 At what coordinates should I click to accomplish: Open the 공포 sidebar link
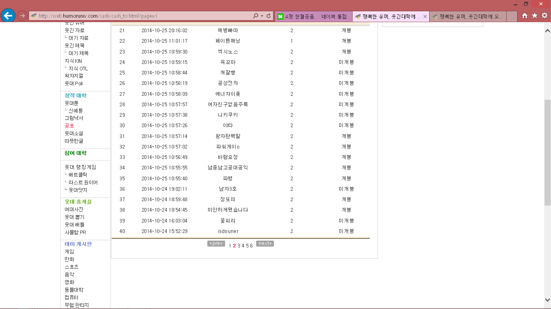click(x=69, y=126)
